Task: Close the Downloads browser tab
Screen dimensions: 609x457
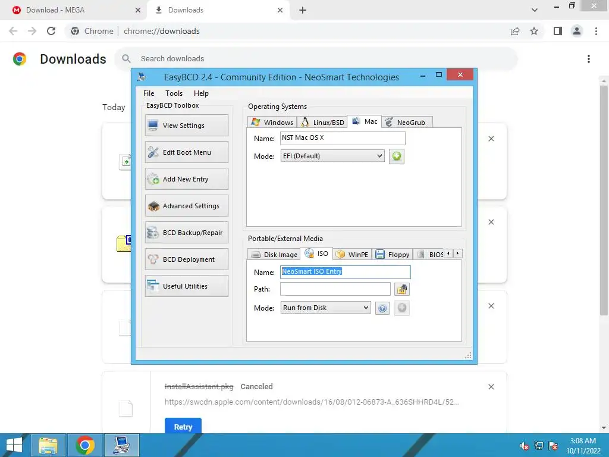Action: tap(280, 10)
